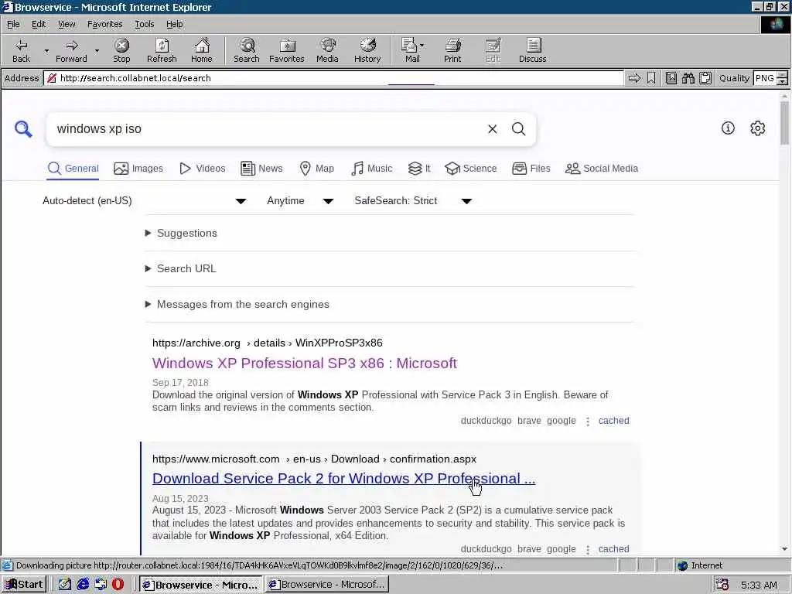The width and height of the screenshot is (792, 594).
Task: Open Windows XP Professional SP3 x86 result
Action: (305, 363)
